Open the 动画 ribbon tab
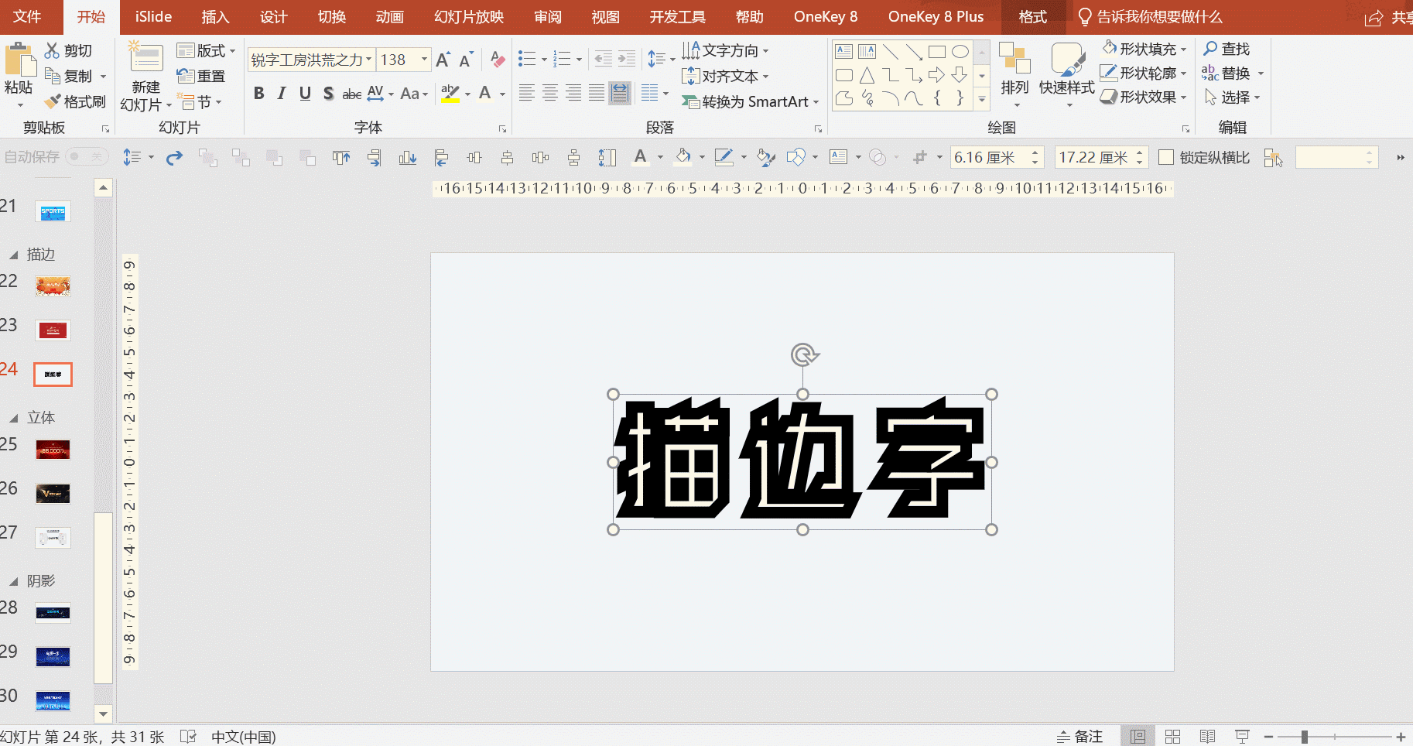This screenshot has width=1413, height=746. [389, 17]
